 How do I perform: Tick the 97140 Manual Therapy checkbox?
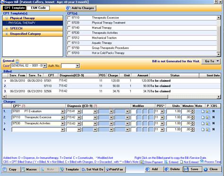[69, 28]
